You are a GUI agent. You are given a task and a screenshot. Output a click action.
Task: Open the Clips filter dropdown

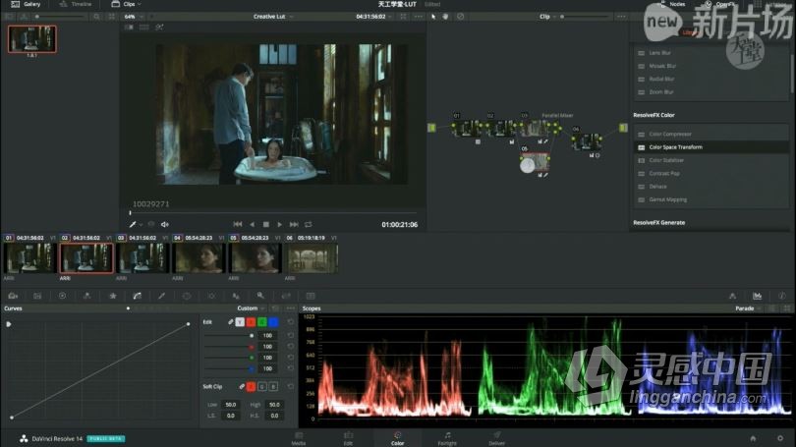coord(126,4)
